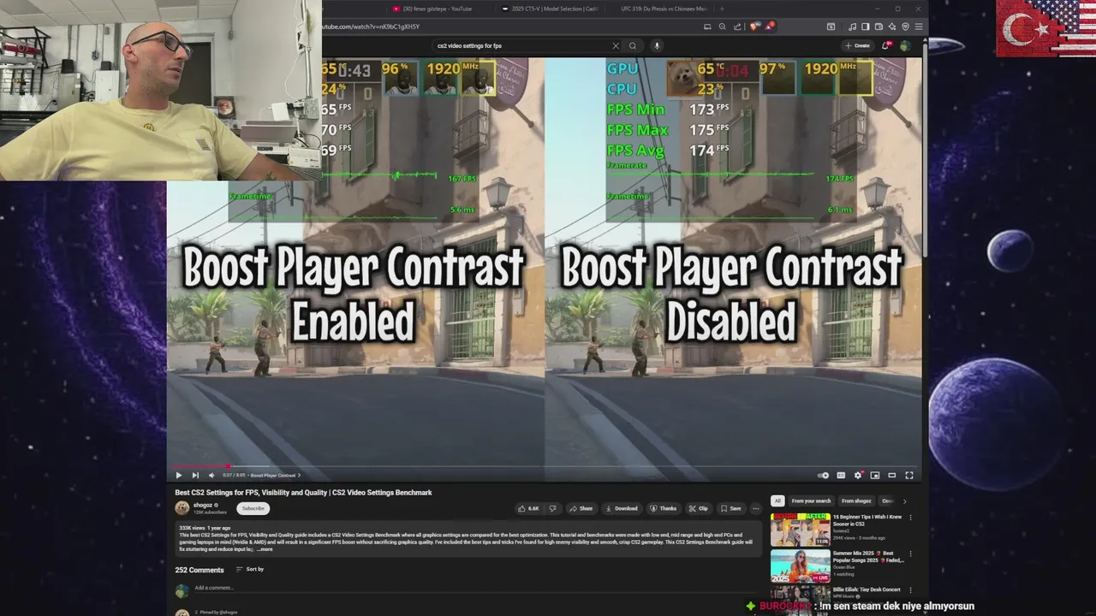Open Brave VPN shield icon
This screenshot has height=616, width=1096.
coord(905,27)
